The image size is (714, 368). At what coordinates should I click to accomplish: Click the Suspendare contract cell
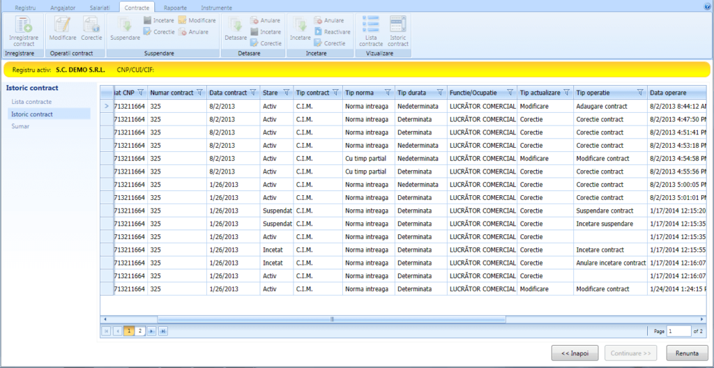tap(610, 211)
